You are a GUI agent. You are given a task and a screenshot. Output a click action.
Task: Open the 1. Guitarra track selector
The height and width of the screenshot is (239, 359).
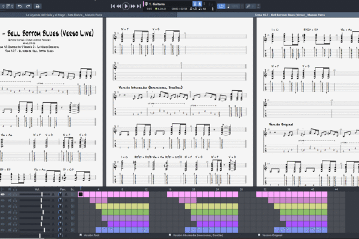click(x=157, y=4)
